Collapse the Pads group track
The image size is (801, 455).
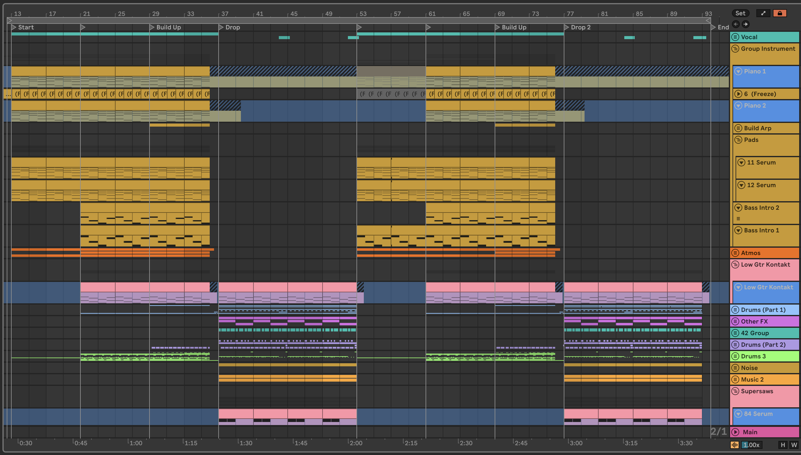(x=738, y=140)
